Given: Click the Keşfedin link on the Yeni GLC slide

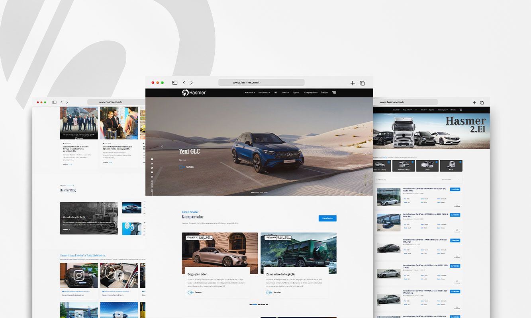Looking at the screenshot, I should [186, 167].
